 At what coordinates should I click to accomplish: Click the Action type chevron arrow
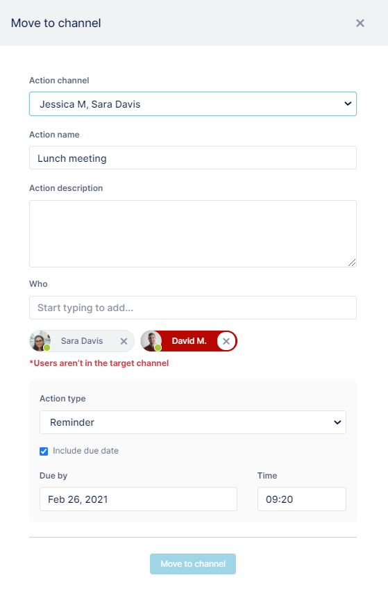(x=337, y=422)
